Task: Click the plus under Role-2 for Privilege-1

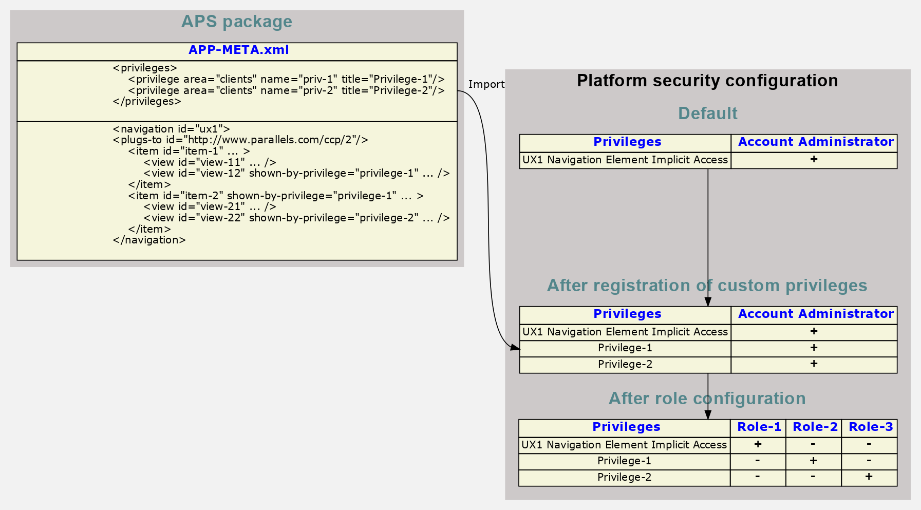Action: 813,461
